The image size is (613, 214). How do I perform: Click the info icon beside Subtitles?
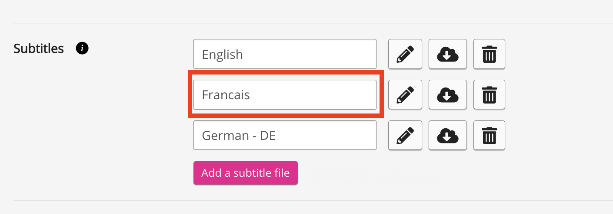point(82,48)
